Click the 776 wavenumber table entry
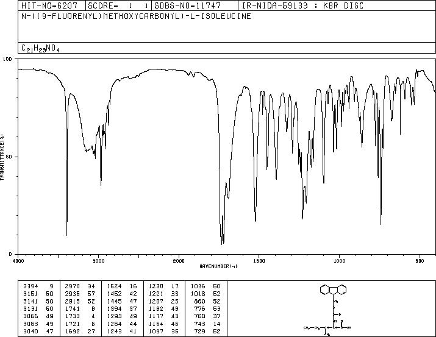This screenshot has height=337, width=436. pyautogui.click(x=199, y=308)
